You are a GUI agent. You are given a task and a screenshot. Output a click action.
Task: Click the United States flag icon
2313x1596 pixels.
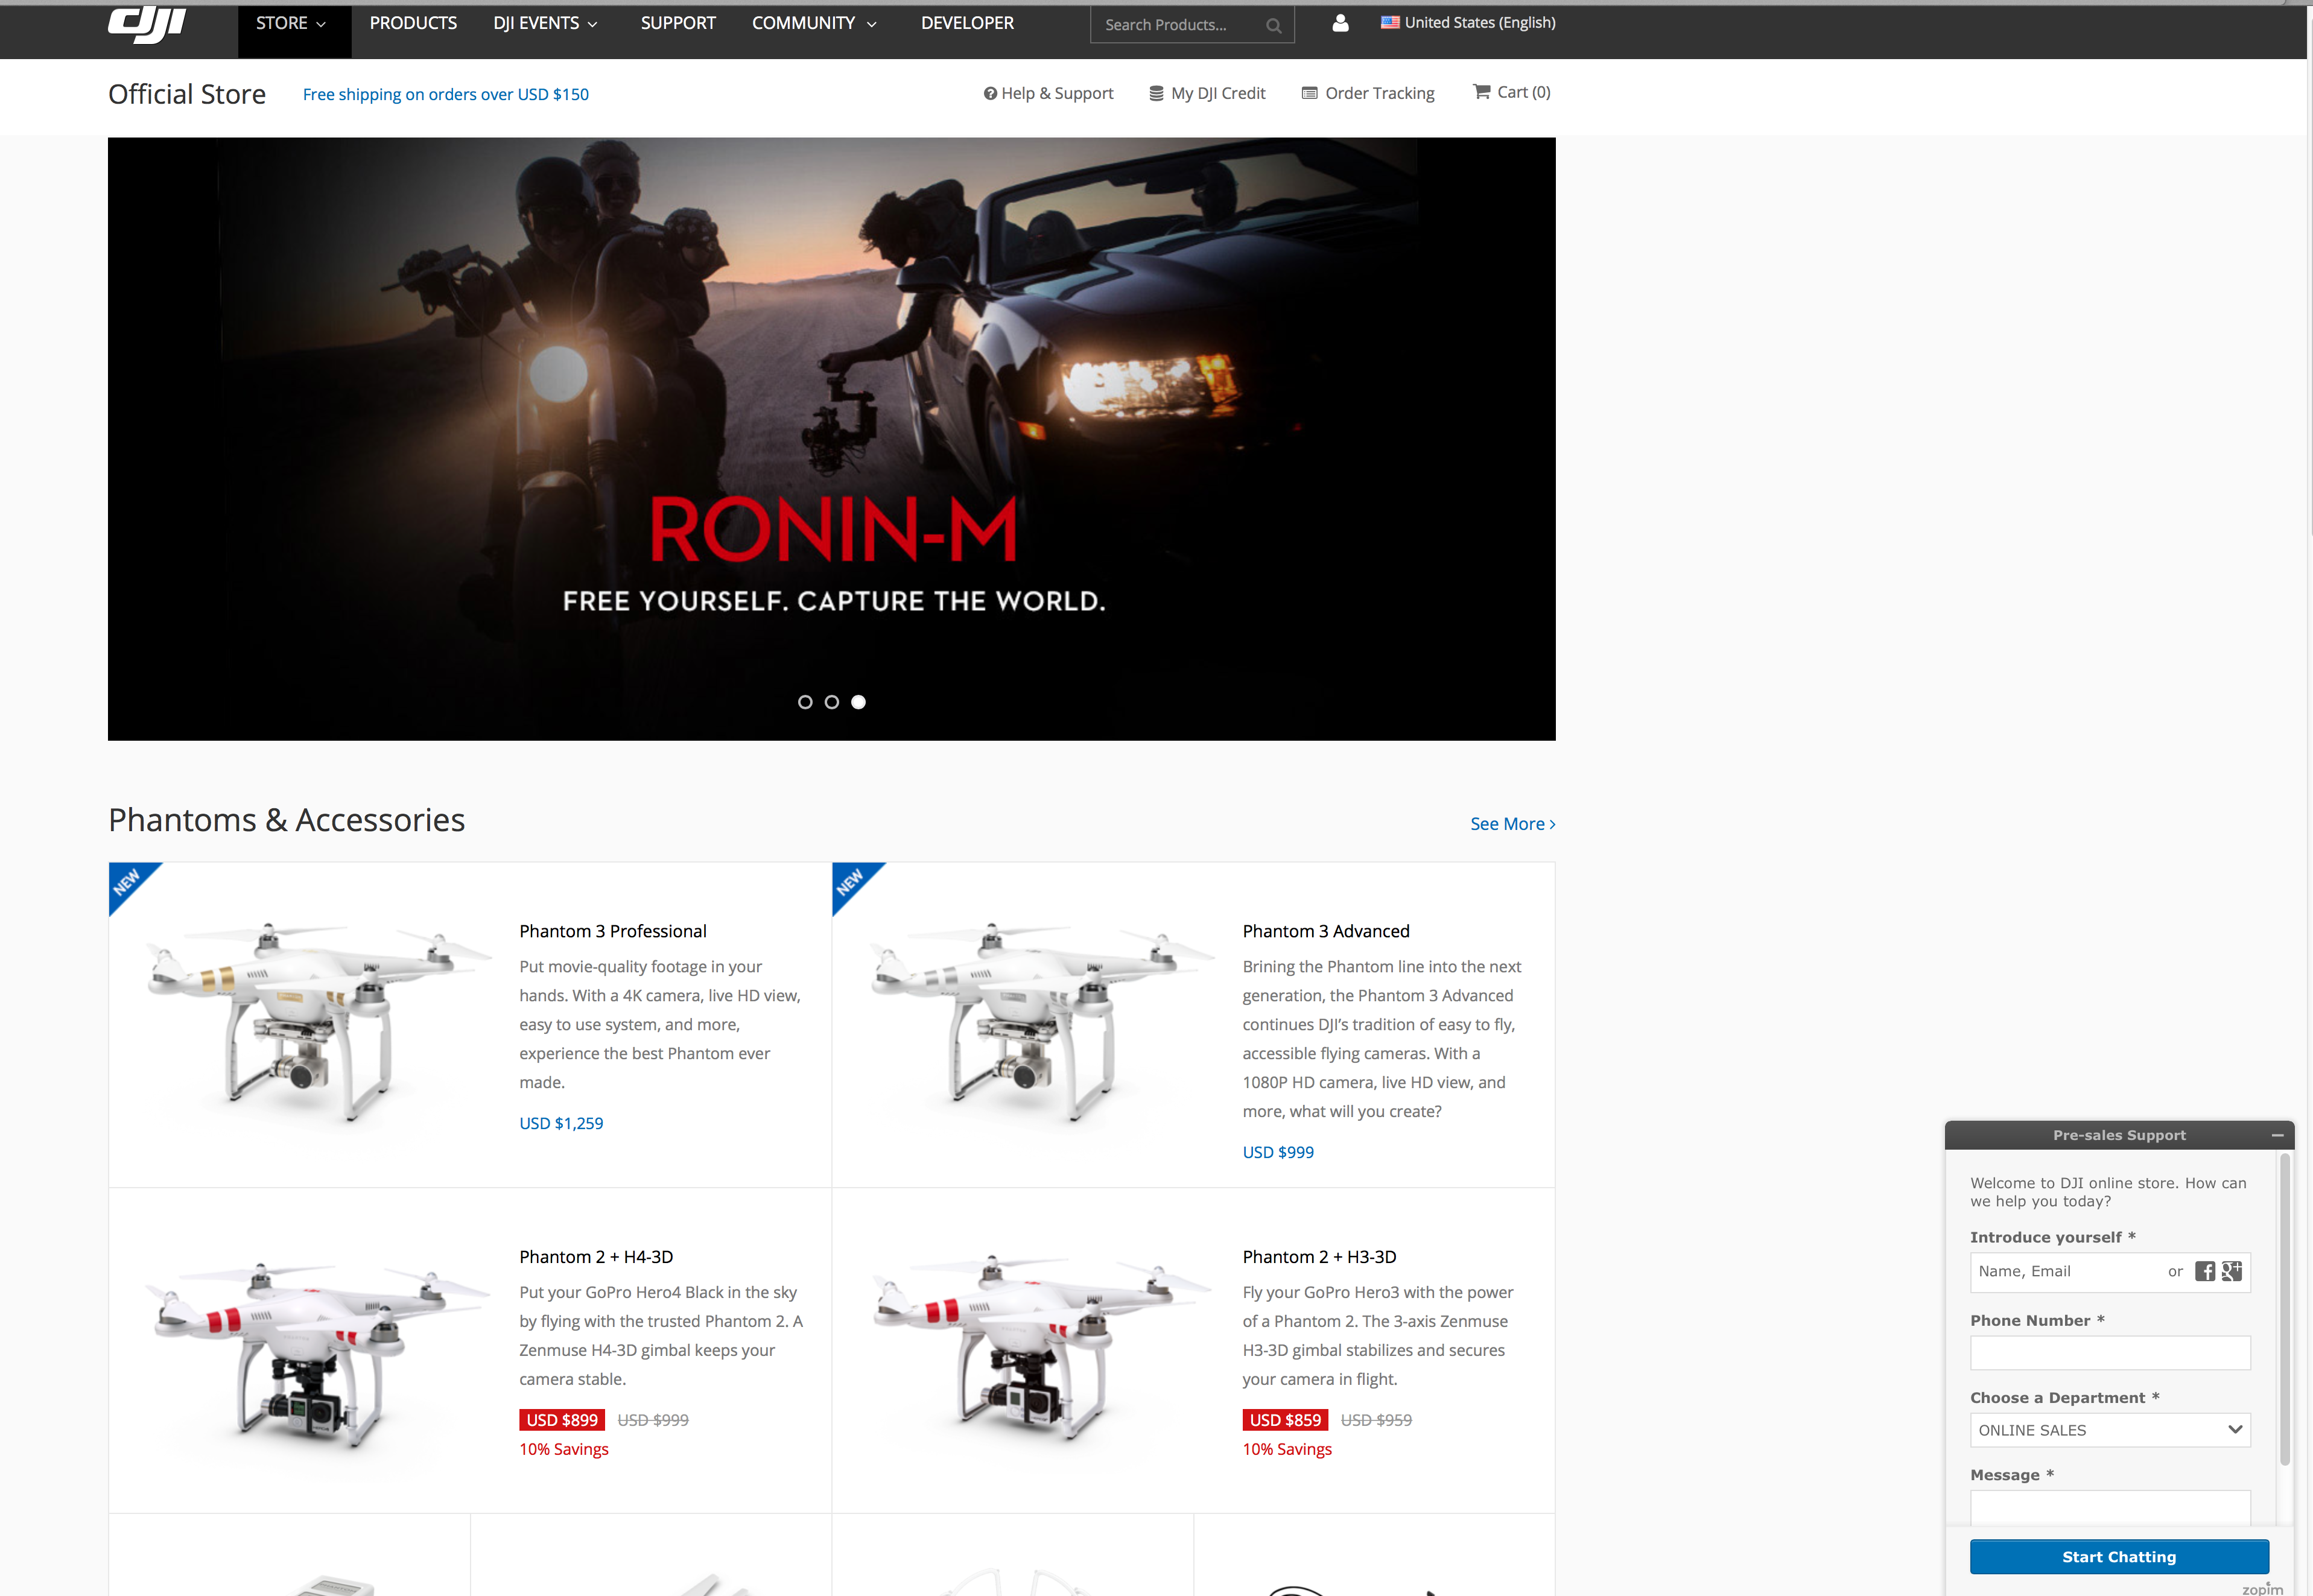[x=1390, y=22]
